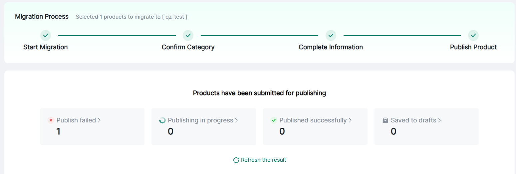Click the Confirm Category step checkmark

tap(188, 35)
